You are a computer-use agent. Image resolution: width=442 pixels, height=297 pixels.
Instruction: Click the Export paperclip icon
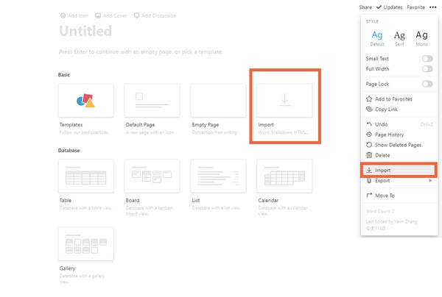(369, 180)
